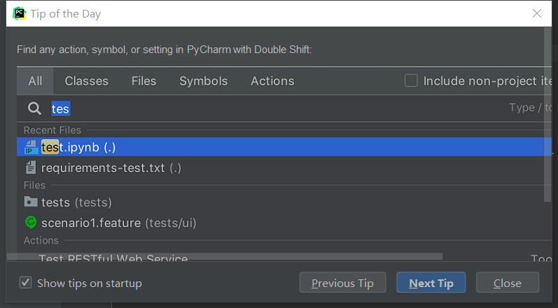Open the Files search tab
Image resolution: width=558 pixels, height=308 pixels.
(144, 81)
